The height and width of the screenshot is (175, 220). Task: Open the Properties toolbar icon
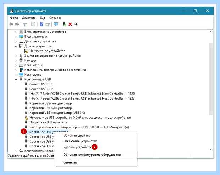coord(33,24)
